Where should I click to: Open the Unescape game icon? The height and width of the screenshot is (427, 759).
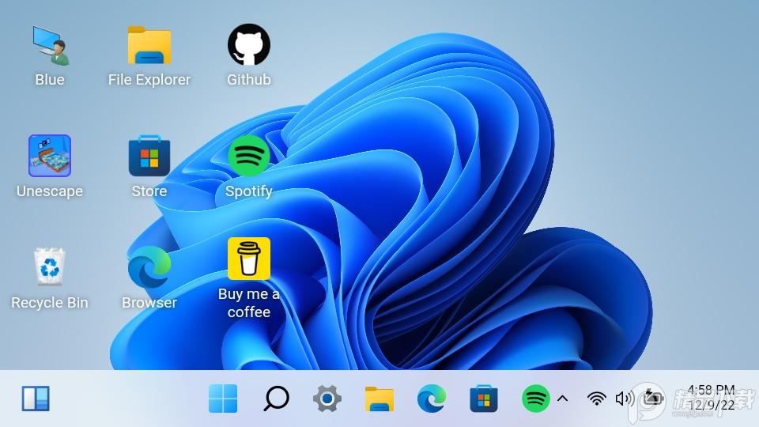pyautogui.click(x=50, y=156)
